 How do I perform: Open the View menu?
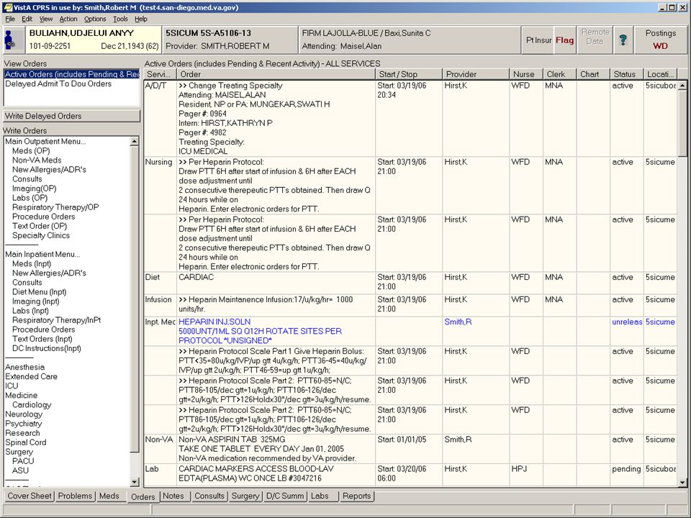[46, 19]
